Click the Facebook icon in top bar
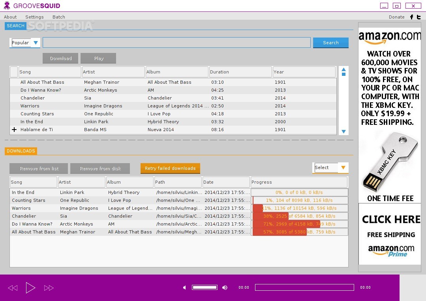Screen dimensions: 426x301 [x=411, y=17]
